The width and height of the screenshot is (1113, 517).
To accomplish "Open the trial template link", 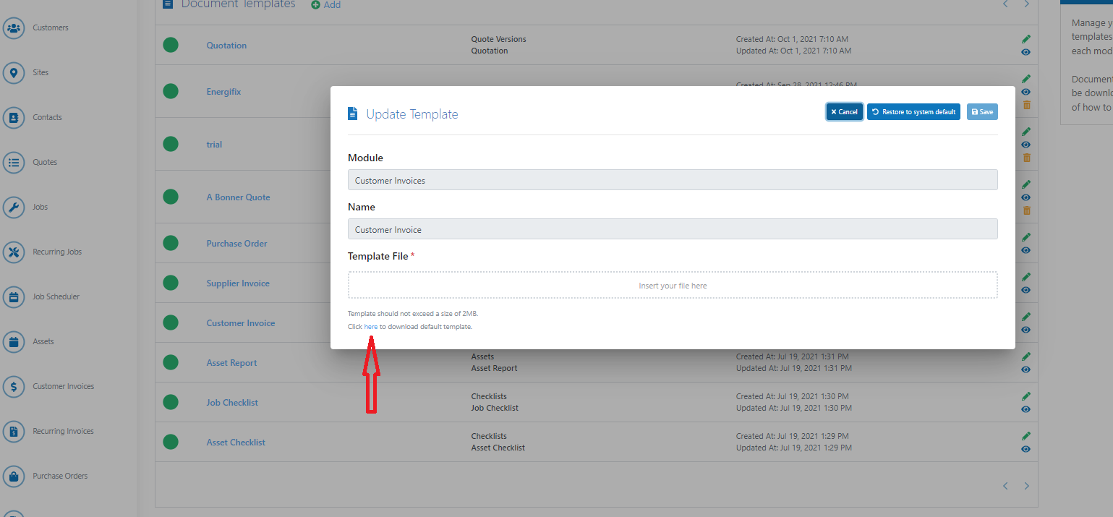I will click(x=214, y=145).
